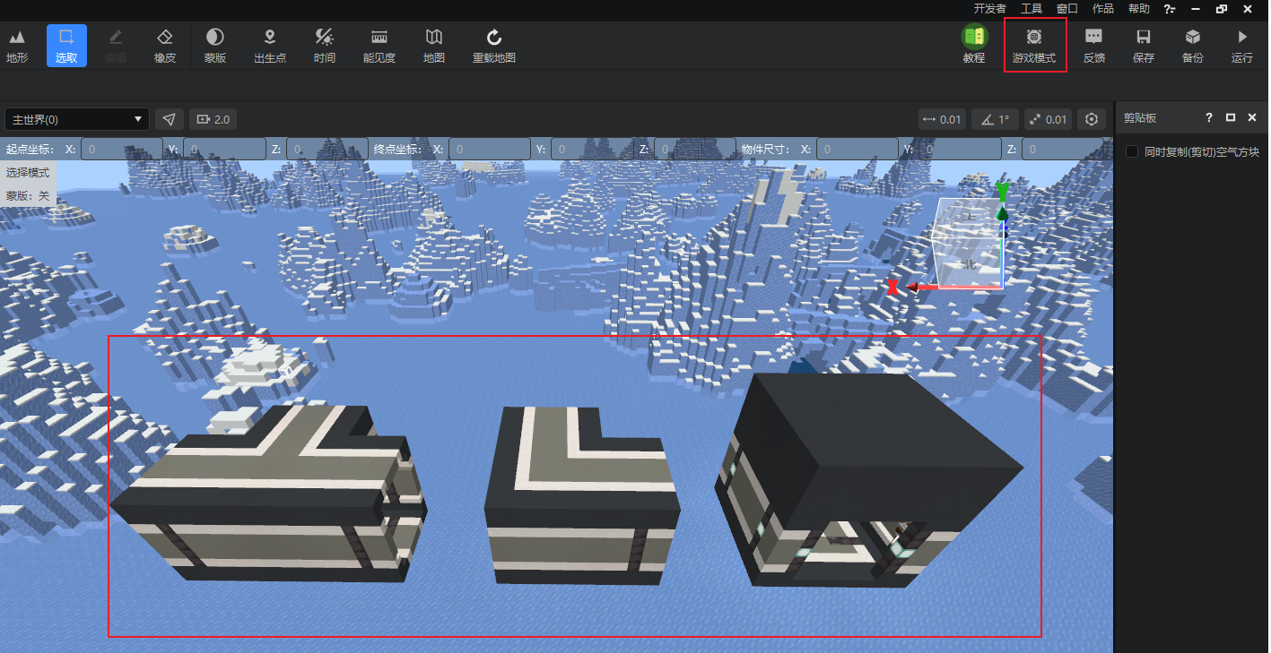This screenshot has width=1271, height=653.
Task: Click the rotation angle 1° control
Action: (995, 119)
